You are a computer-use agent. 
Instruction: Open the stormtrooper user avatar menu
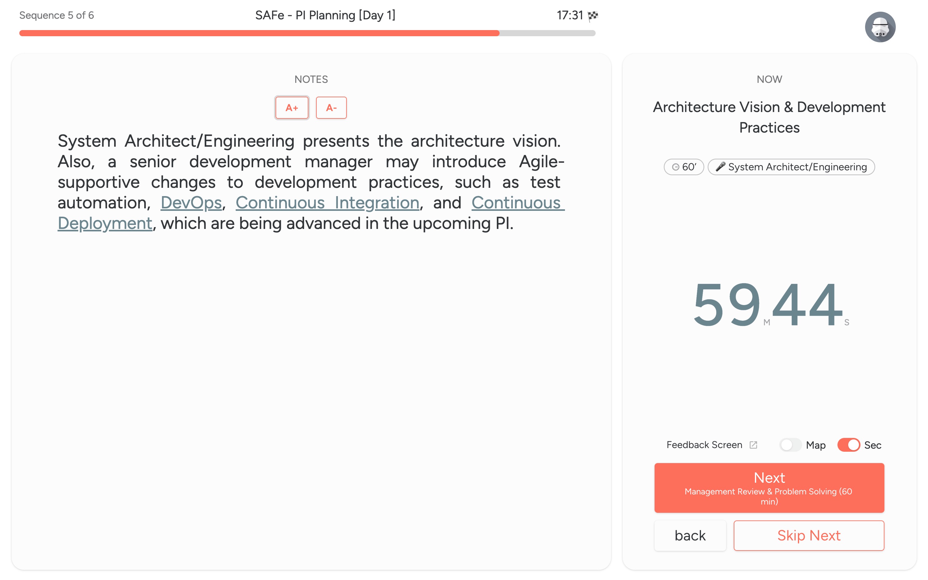(880, 27)
